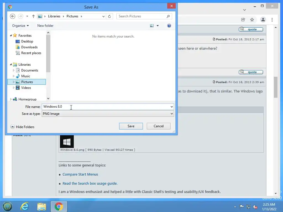Viewport: 283px width, 212px height.
Task: Click Chrome page scroll down arrow
Action: click(x=276, y=194)
